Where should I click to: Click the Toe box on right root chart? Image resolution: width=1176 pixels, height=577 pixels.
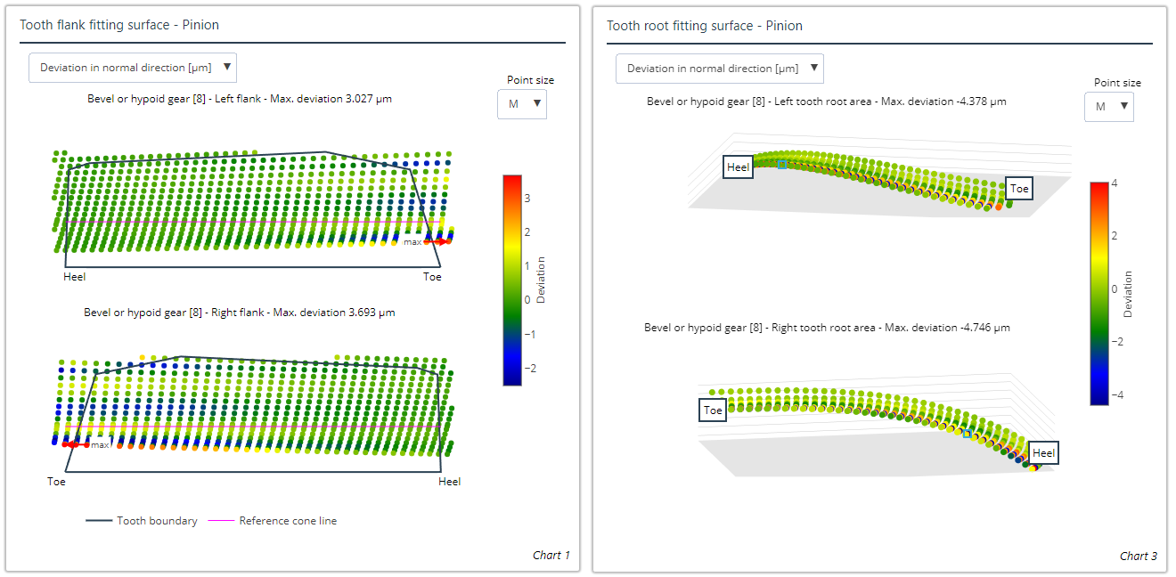(x=713, y=410)
